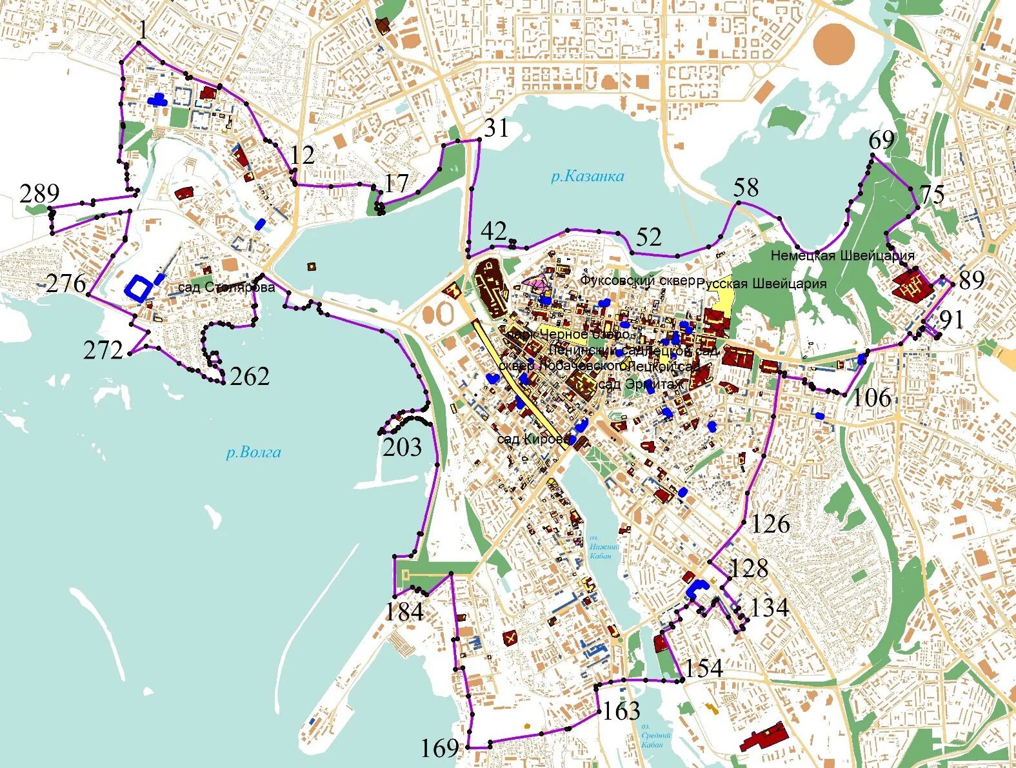Image resolution: width=1016 pixels, height=768 pixels.
Task: Click point label 17 near park
Action: point(396,184)
